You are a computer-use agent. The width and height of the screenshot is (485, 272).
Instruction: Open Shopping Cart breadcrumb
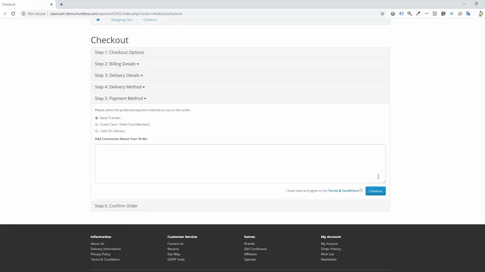click(x=122, y=20)
